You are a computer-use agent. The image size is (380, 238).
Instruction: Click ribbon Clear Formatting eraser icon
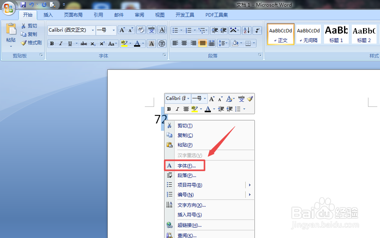(141, 30)
